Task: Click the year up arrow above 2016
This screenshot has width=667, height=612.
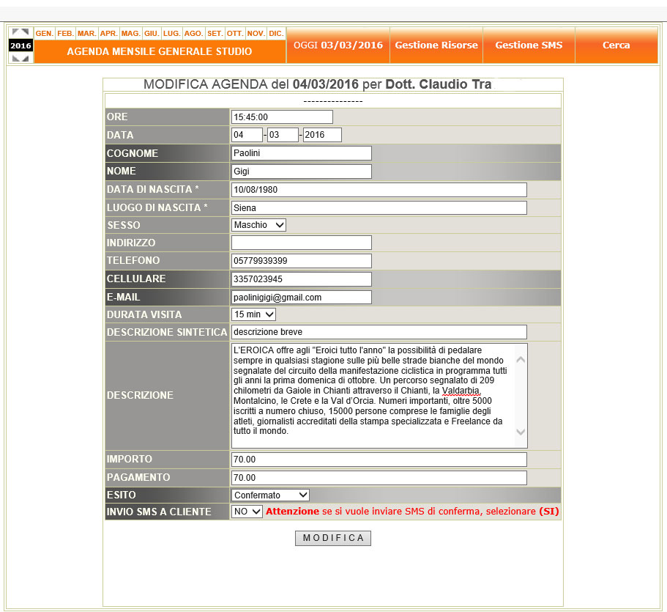Action: coord(21,33)
